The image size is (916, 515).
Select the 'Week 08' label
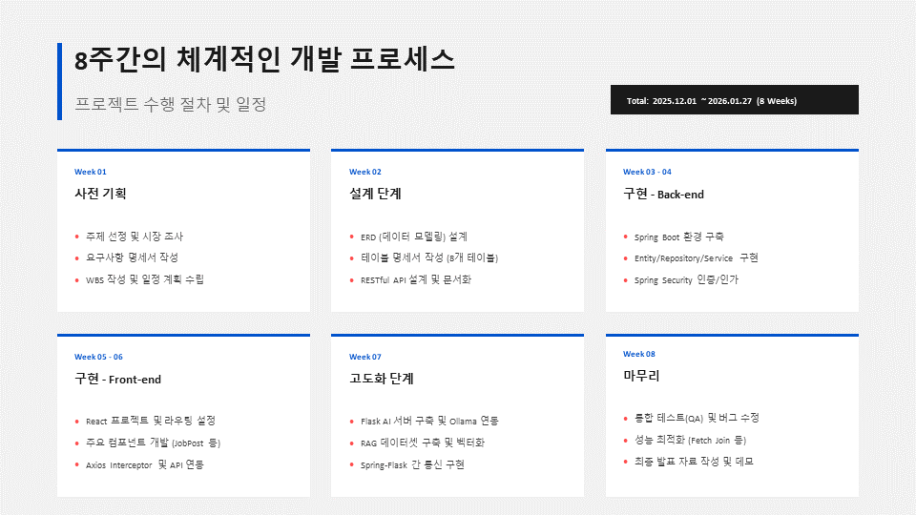tap(639, 354)
